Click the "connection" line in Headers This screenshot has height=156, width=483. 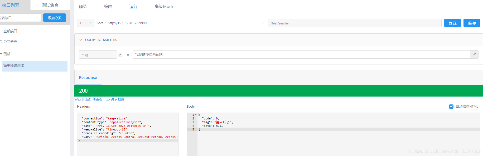point(105,118)
